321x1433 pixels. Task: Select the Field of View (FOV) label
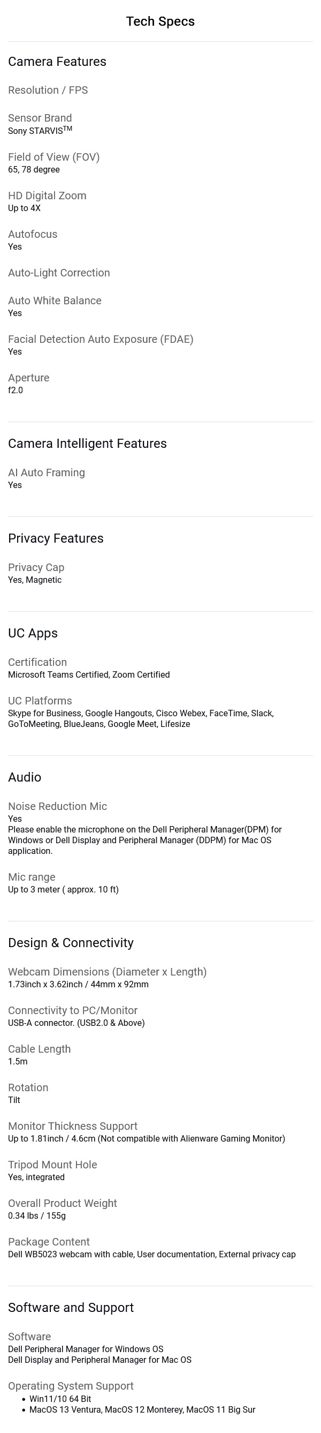[54, 157]
